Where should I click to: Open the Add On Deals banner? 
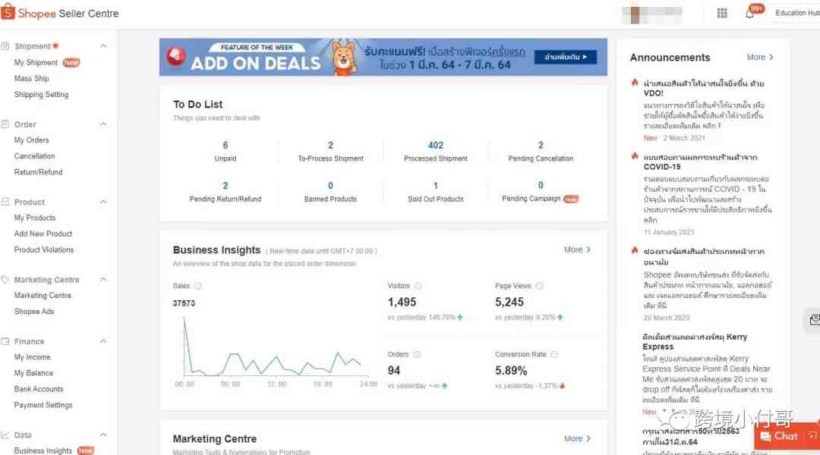[383, 57]
